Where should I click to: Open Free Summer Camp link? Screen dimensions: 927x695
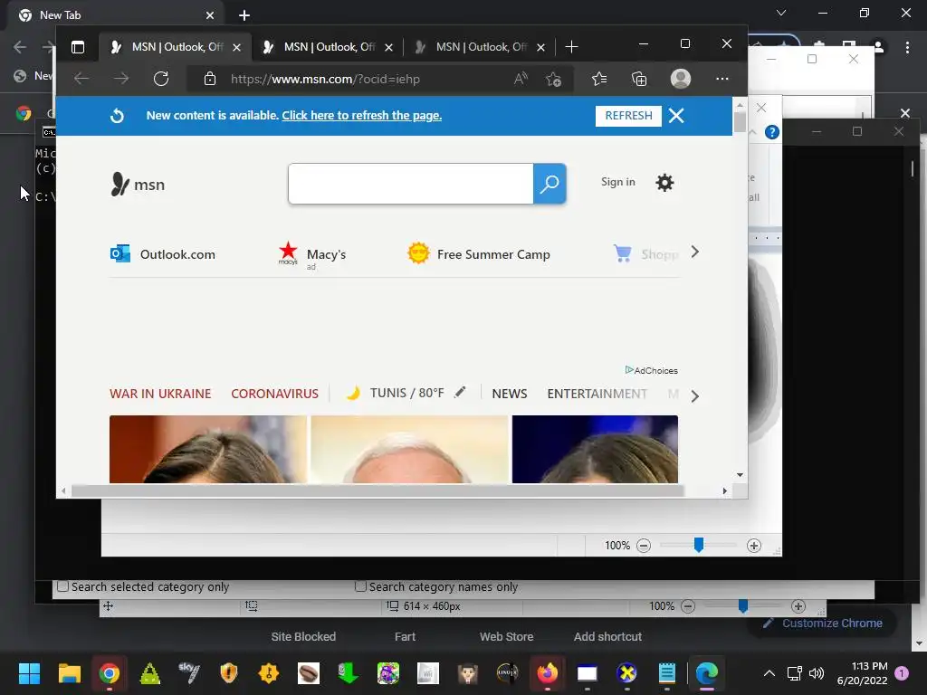coord(479,254)
